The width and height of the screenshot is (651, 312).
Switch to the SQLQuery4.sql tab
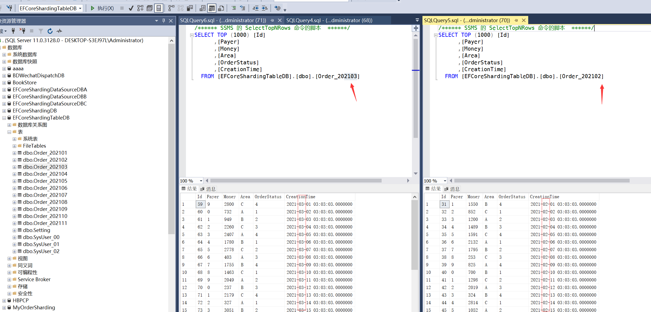(x=329, y=21)
